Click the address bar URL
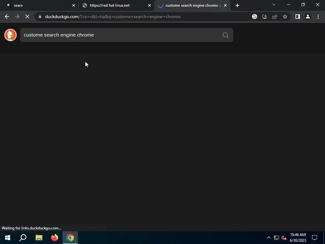The width and height of the screenshot is (325, 244). pyautogui.click(x=113, y=17)
